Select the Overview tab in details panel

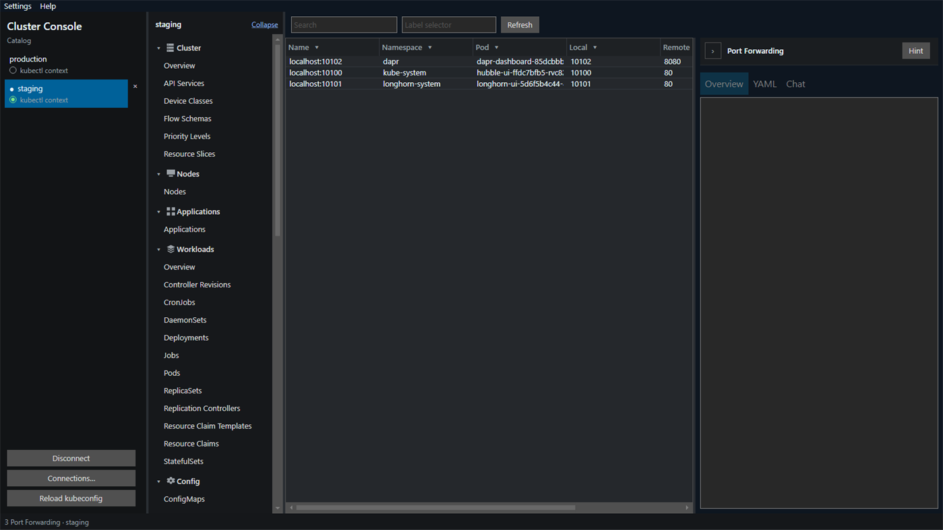724,84
